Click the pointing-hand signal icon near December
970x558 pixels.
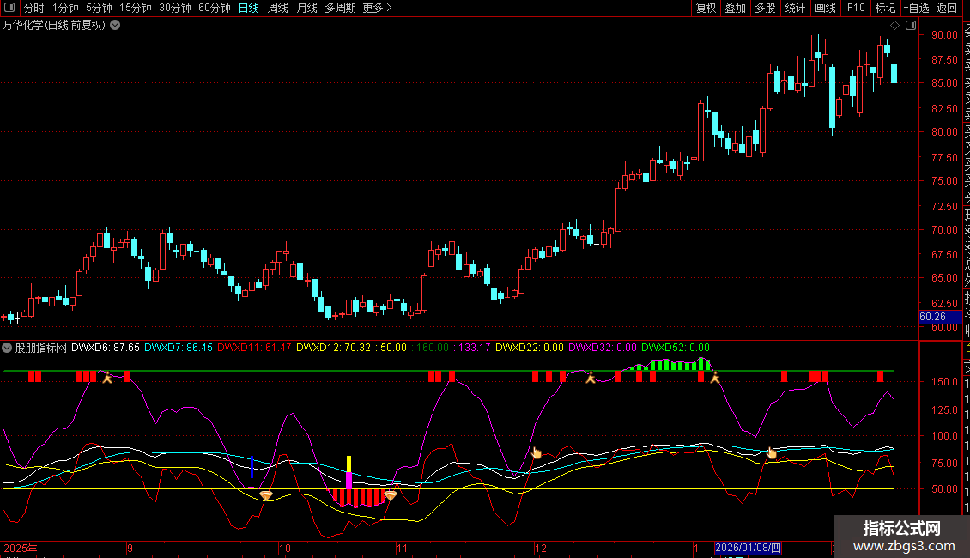click(x=537, y=452)
